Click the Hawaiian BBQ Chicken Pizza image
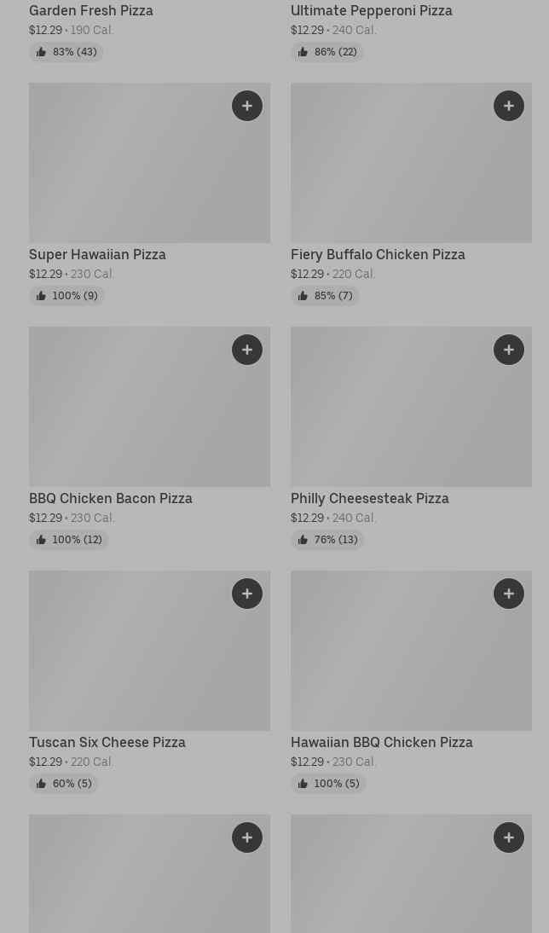The height and width of the screenshot is (933, 549). coord(411,650)
